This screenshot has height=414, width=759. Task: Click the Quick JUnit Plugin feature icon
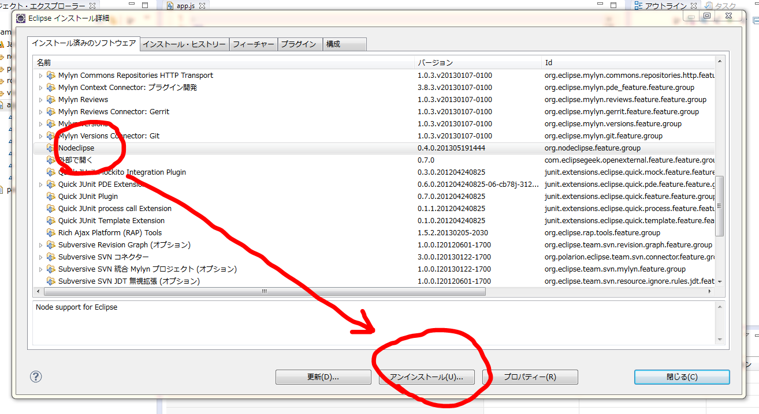tap(51, 197)
